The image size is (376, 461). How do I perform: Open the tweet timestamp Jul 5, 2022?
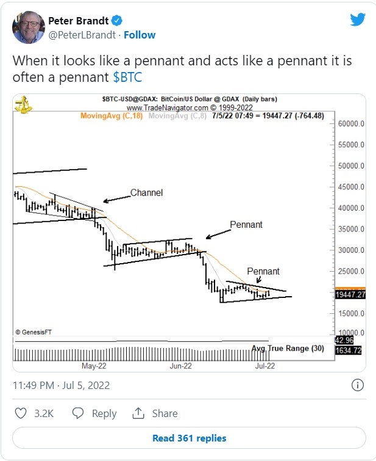coord(61,385)
